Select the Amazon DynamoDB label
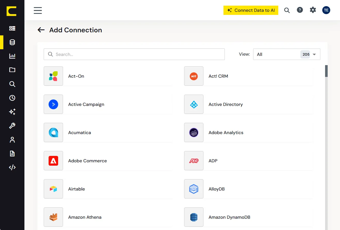 [229, 217]
